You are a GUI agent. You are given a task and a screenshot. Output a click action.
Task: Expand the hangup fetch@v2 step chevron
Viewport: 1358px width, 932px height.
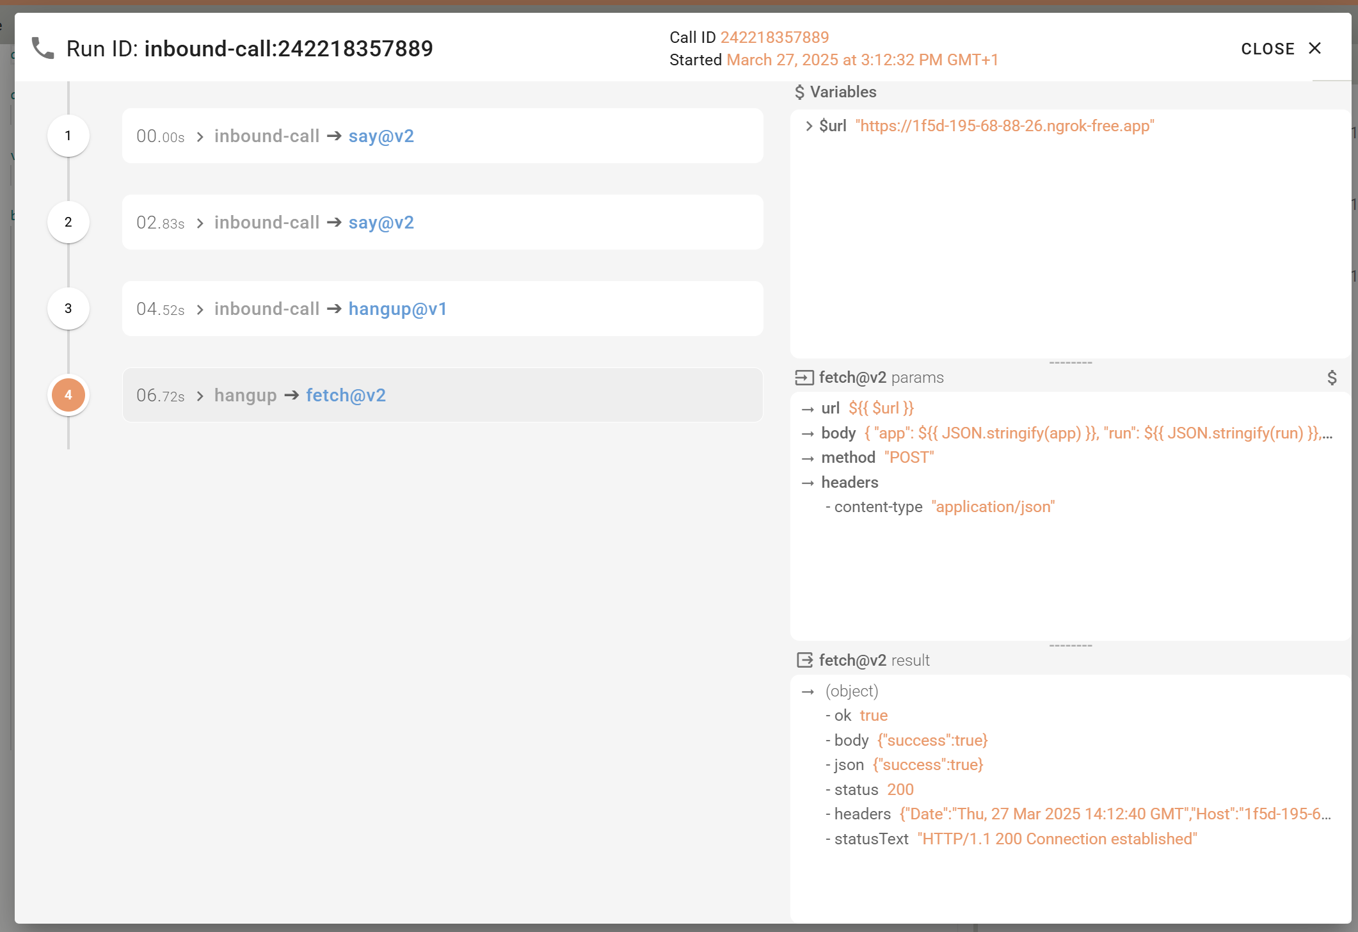click(x=200, y=396)
